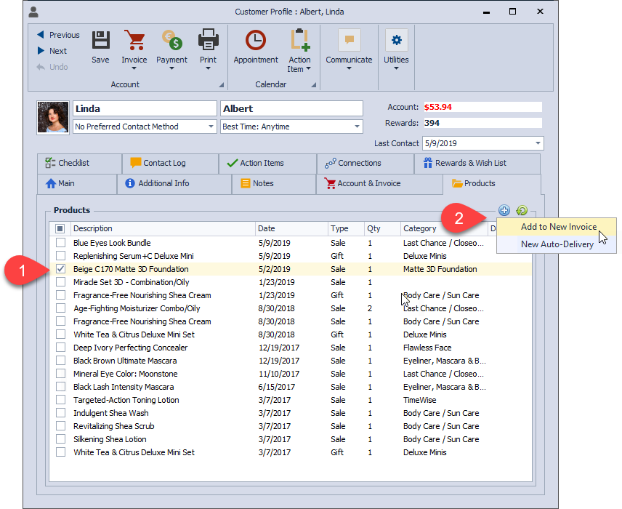Check the Blue Eyes Look Bundle checkbox
Viewport: 622px width, 509px height.
click(x=60, y=243)
